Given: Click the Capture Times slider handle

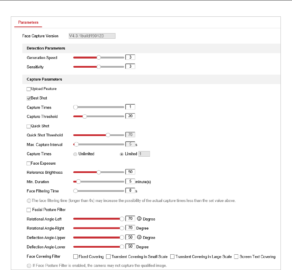Looking at the screenshot, I should 75,107.
